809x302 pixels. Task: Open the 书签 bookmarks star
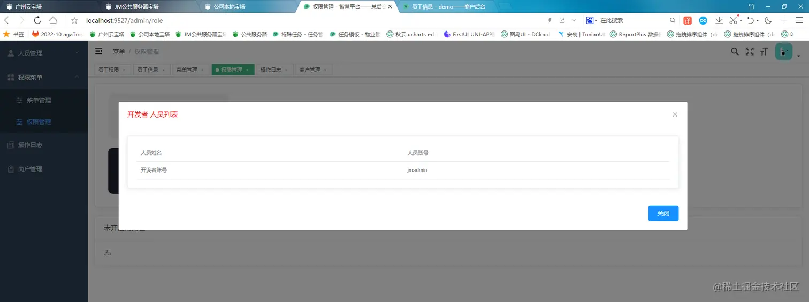click(x=14, y=34)
